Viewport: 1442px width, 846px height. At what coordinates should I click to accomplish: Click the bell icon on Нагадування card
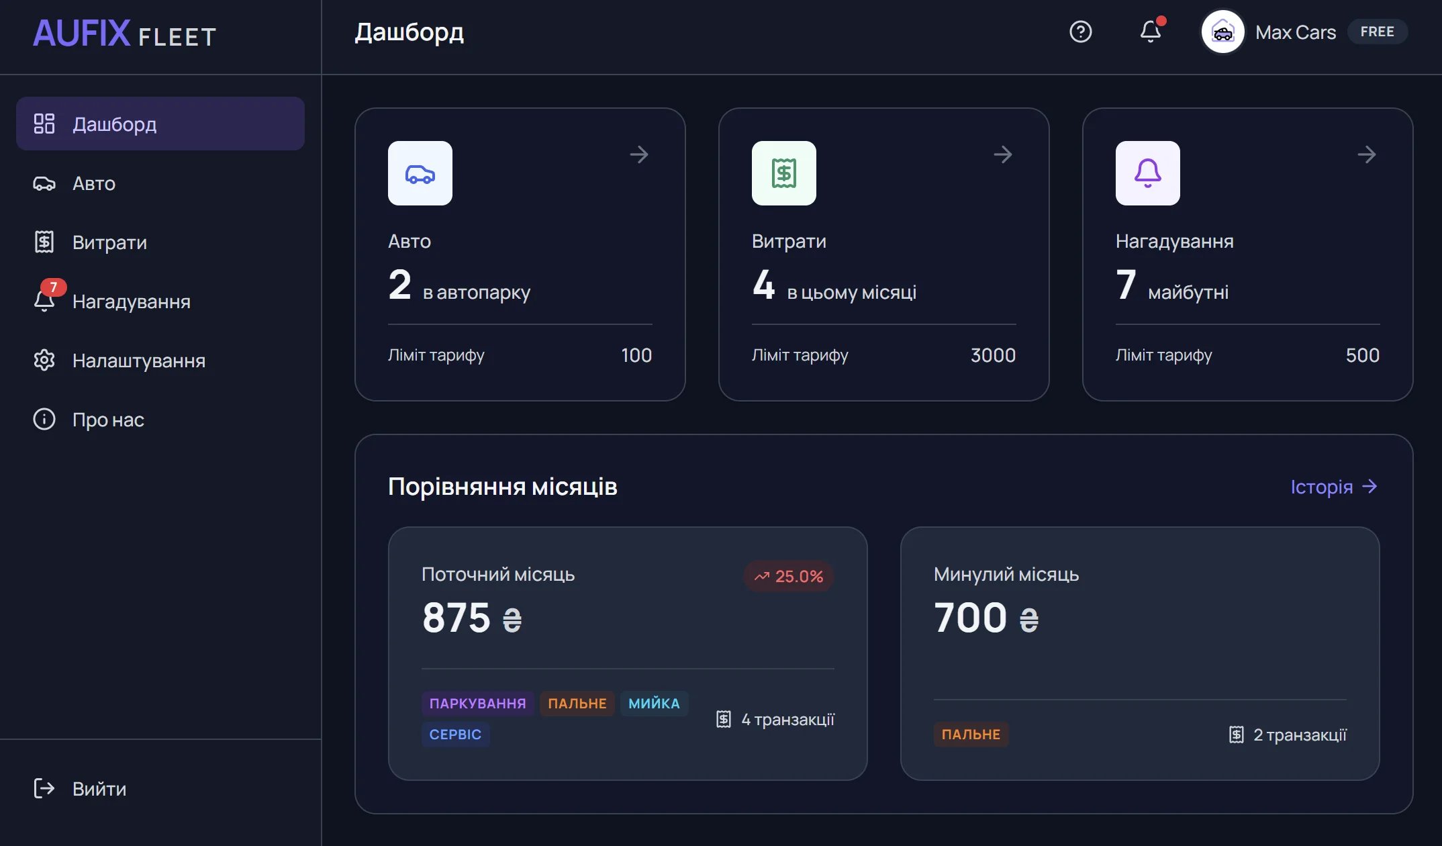tap(1148, 173)
